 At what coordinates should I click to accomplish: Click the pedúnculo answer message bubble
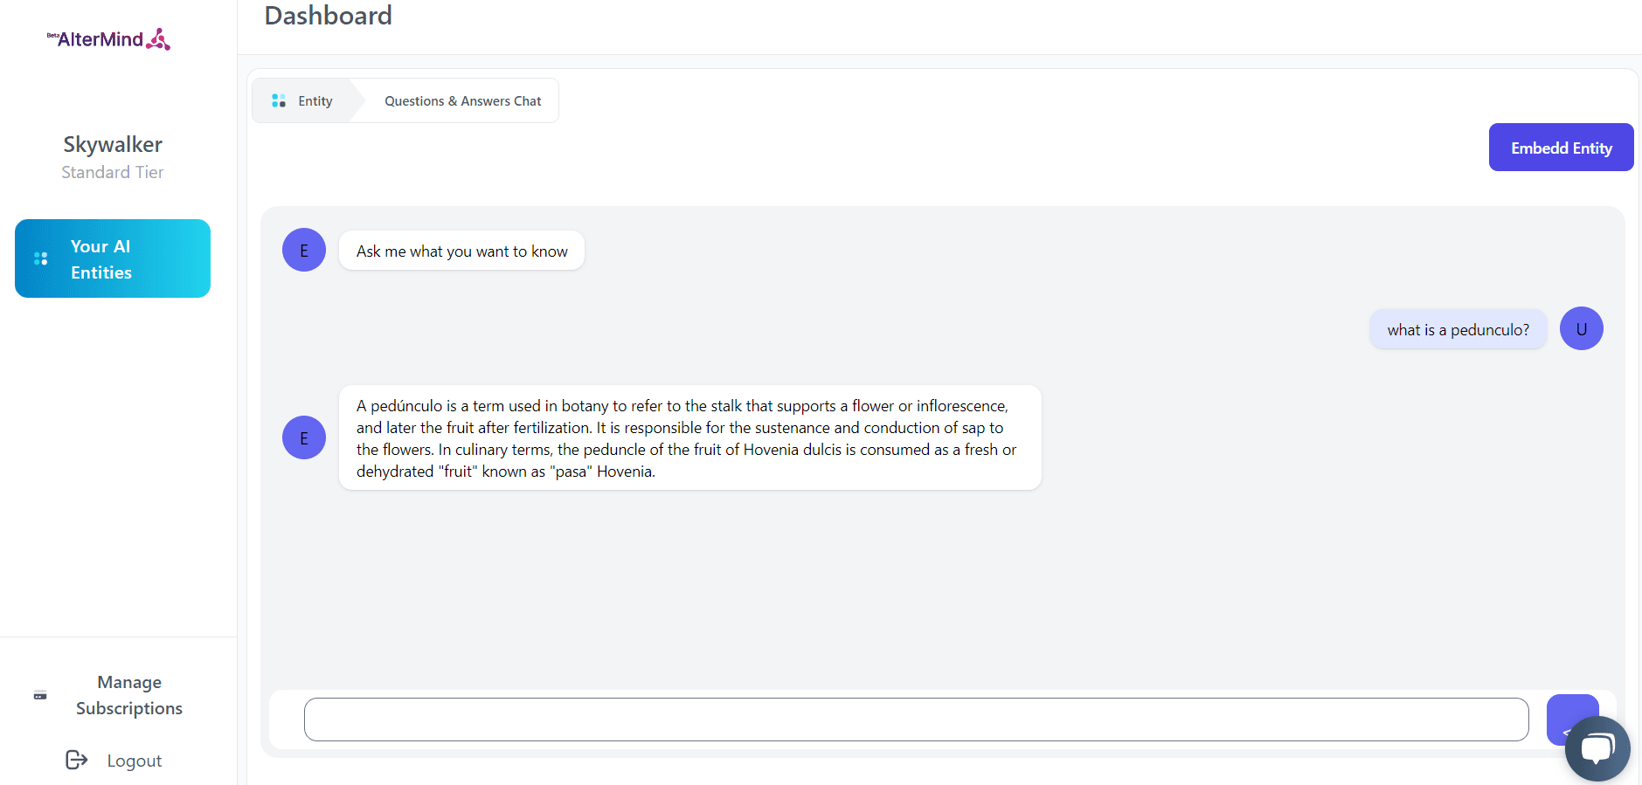tap(689, 438)
